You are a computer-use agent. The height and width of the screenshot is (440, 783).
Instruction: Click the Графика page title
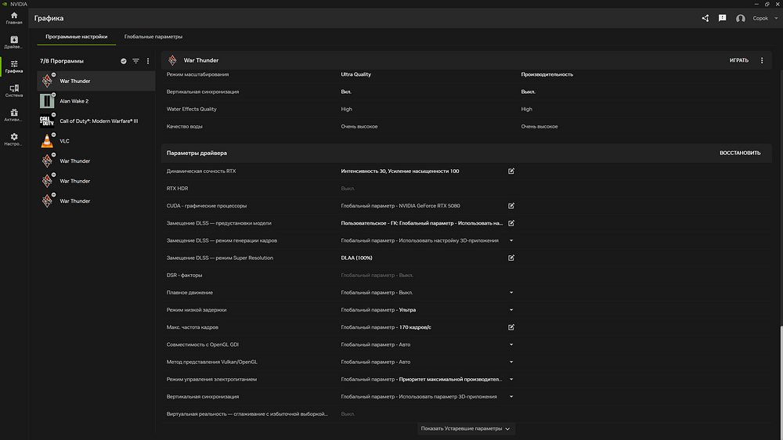coord(49,19)
